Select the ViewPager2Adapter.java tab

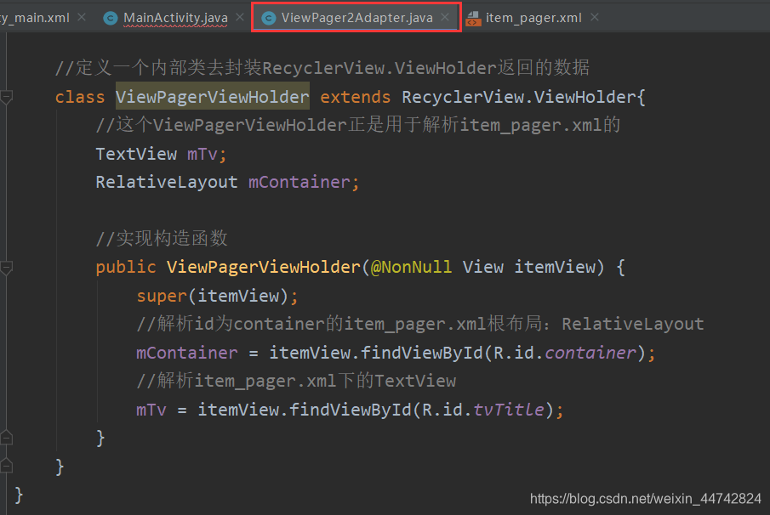tap(357, 18)
